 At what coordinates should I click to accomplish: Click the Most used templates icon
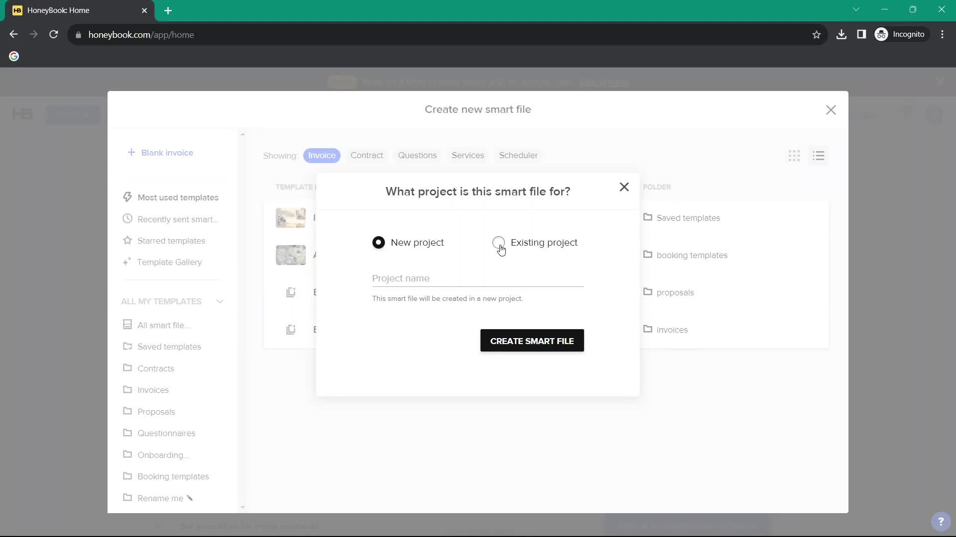(x=127, y=197)
